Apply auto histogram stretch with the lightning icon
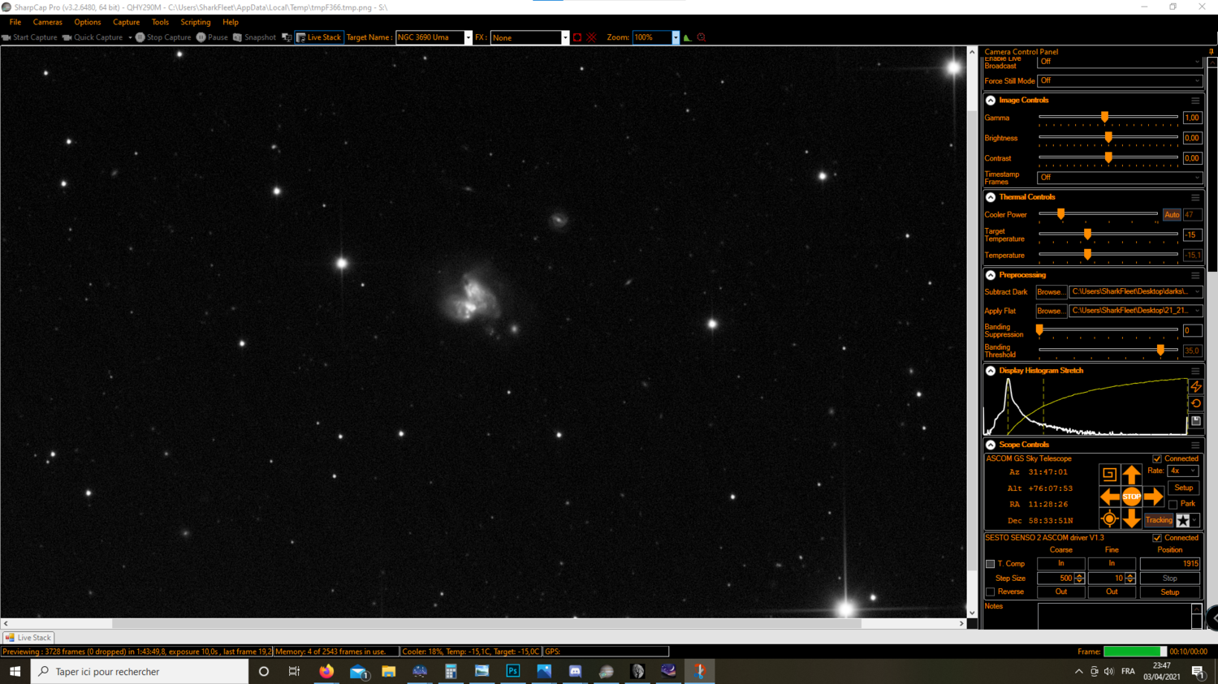The width and height of the screenshot is (1218, 684). (1195, 387)
